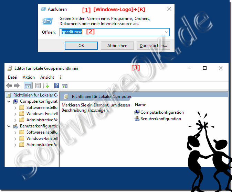Image resolution: width=232 pixels, height=192 pixels.
Task: Click the Durchsuchen... button
Action: 153,46
